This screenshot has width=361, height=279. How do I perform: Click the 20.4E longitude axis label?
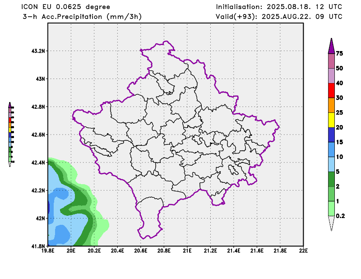tap(117, 251)
